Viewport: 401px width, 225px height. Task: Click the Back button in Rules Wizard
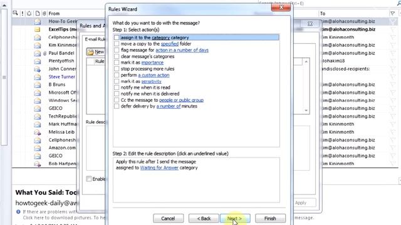click(204, 218)
